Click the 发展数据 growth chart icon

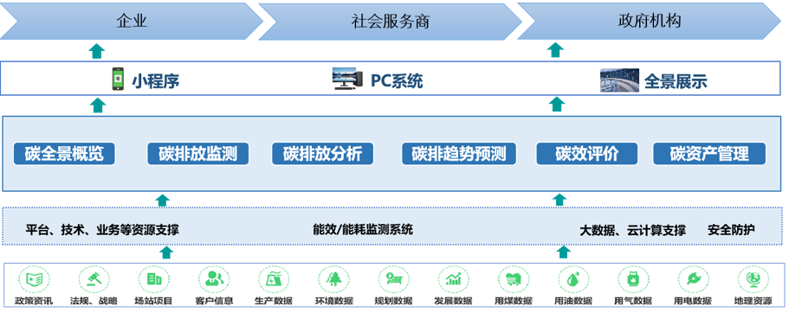pos(453,279)
